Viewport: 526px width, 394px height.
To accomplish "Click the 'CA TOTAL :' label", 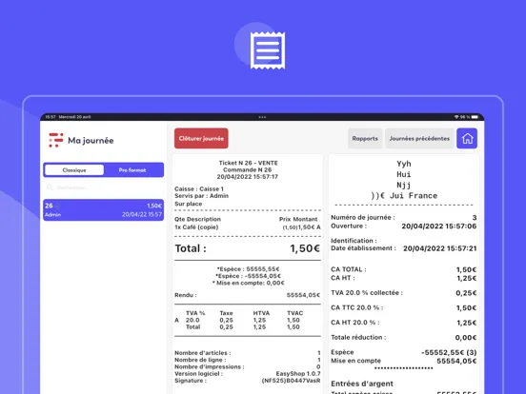I will click(349, 269).
